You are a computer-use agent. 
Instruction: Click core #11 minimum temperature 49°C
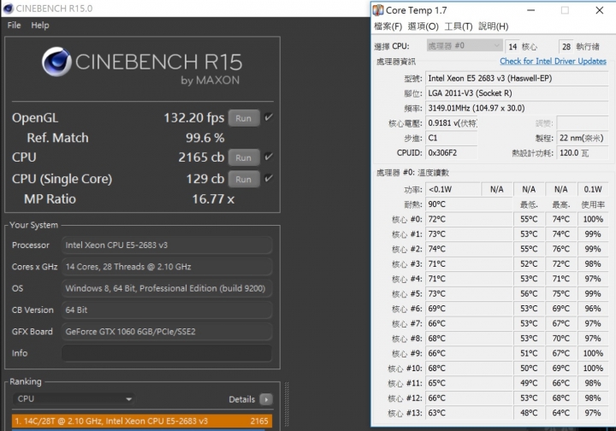point(529,383)
